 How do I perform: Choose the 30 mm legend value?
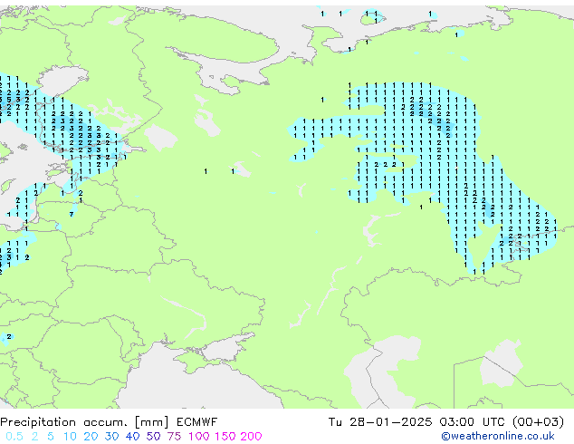tap(111, 437)
